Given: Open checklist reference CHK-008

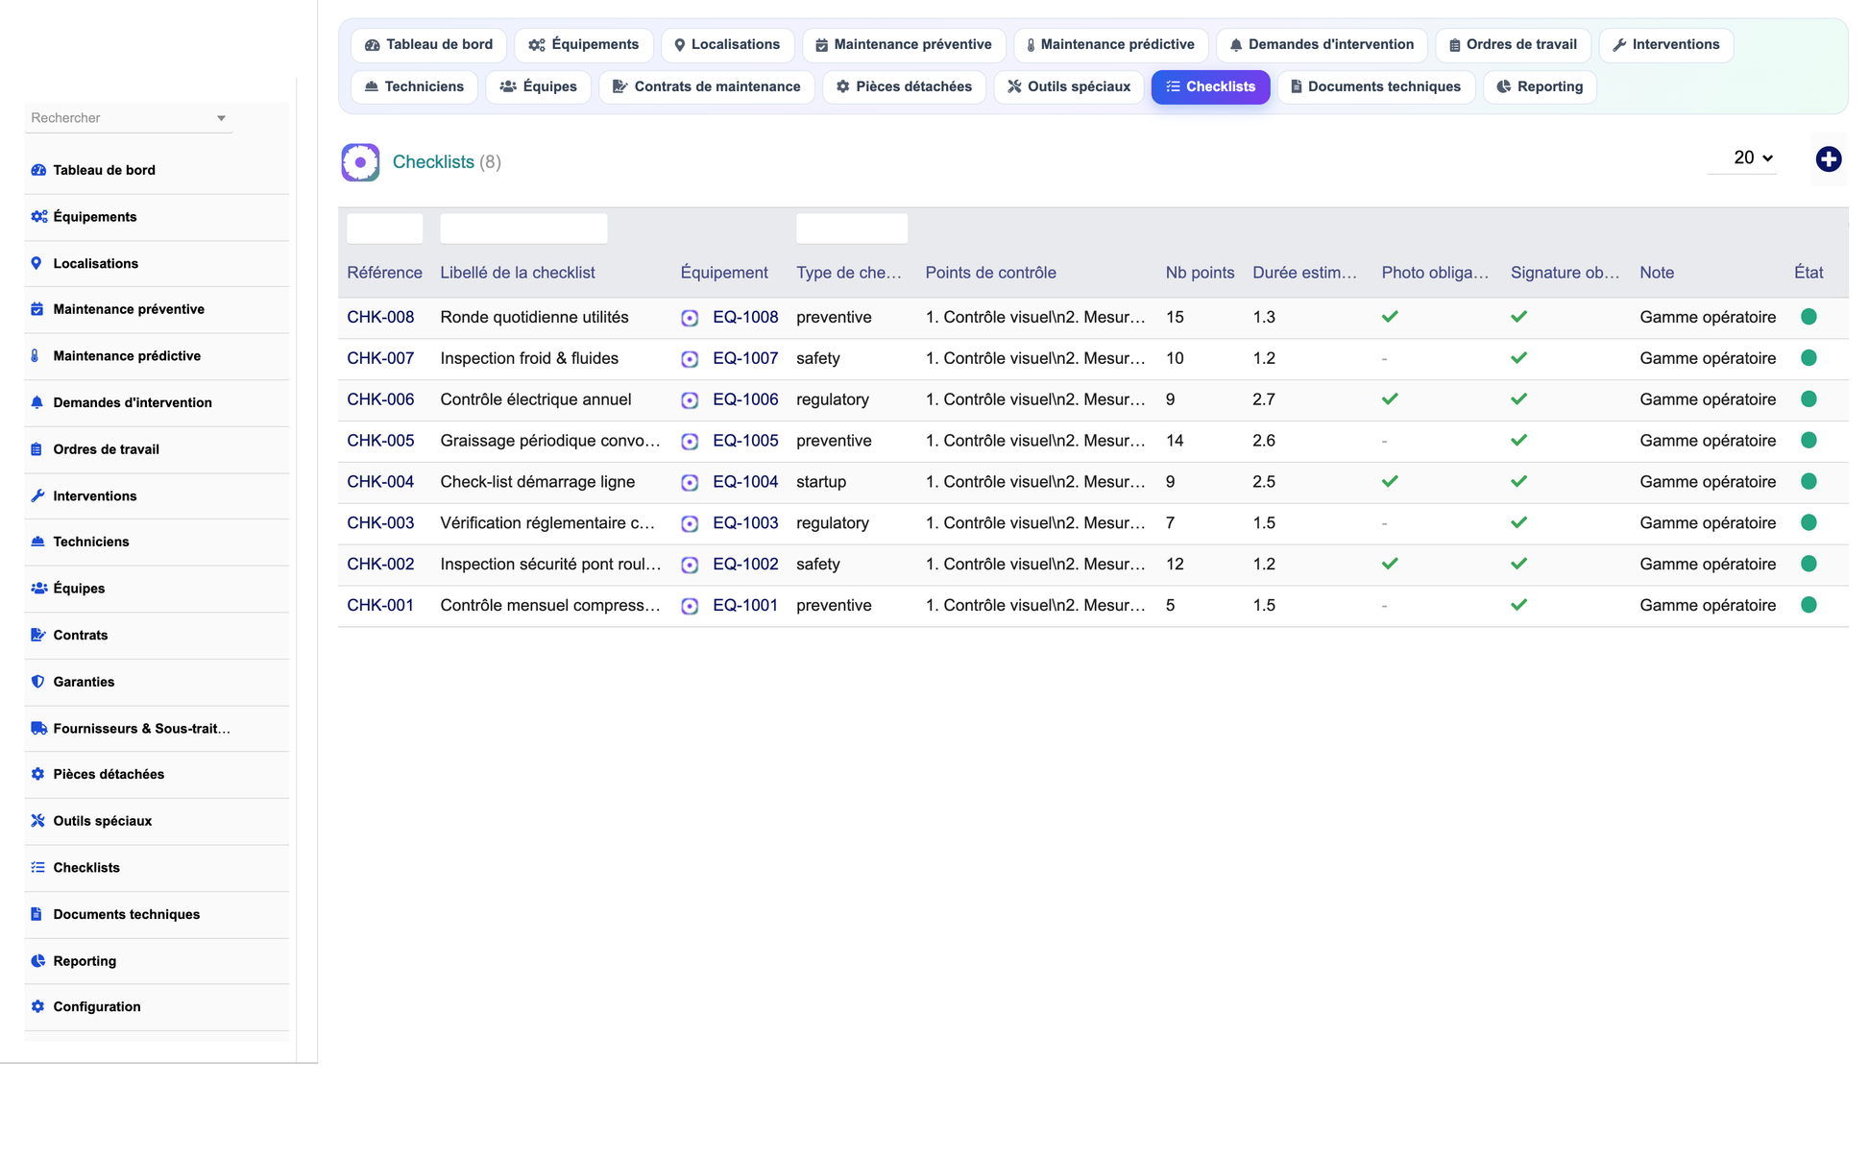Looking at the screenshot, I should coord(380,318).
